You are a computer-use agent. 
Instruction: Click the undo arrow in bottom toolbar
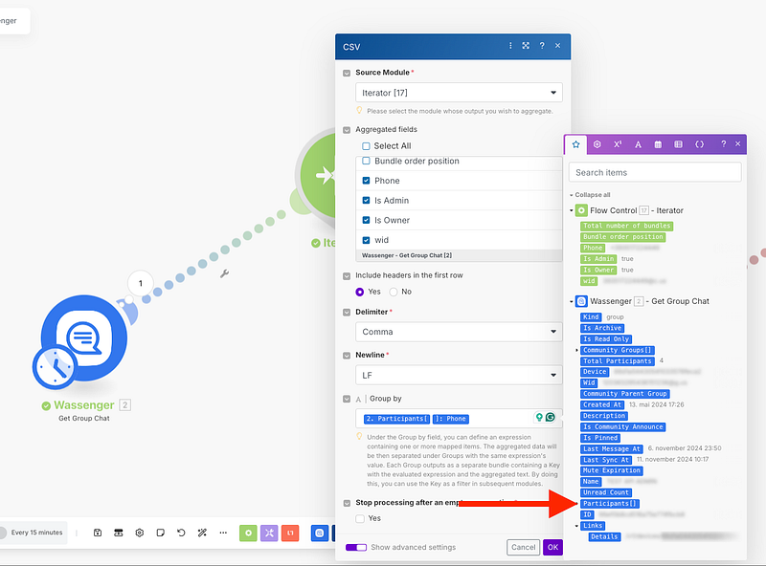pyautogui.click(x=181, y=533)
